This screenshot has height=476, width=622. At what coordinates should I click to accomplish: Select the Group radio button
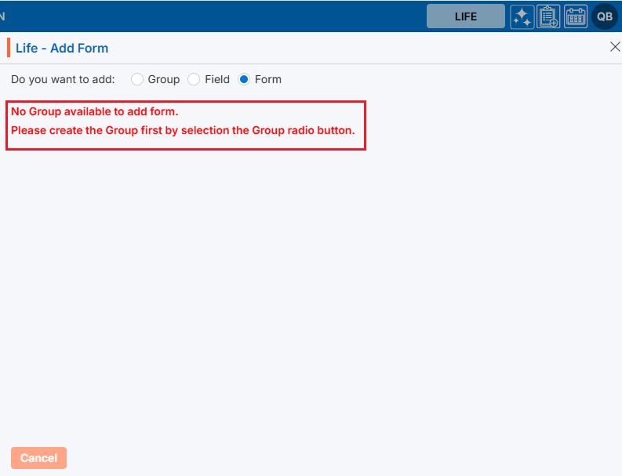tap(137, 79)
